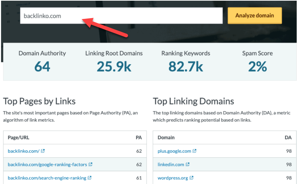Follow the backlinko.com/google-ranking-factors link
The height and width of the screenshot is (184, 297).
tap(47, 164)
